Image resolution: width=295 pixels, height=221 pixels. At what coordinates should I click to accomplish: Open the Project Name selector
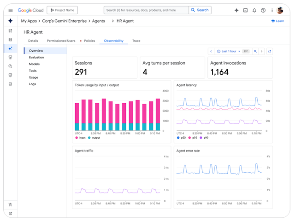click(x=62, y=10)
